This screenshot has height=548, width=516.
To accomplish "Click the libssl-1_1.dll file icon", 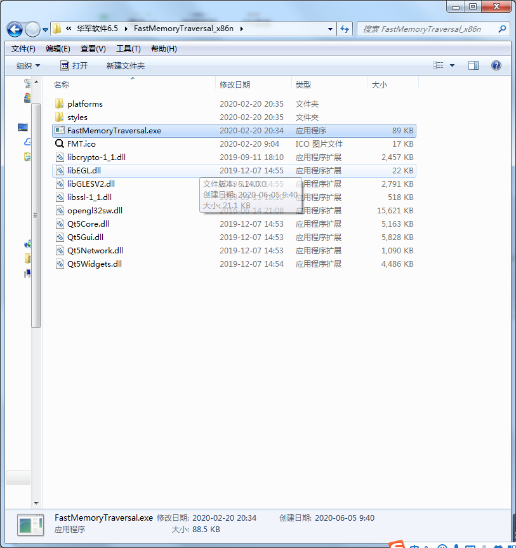I will [60, 197].
